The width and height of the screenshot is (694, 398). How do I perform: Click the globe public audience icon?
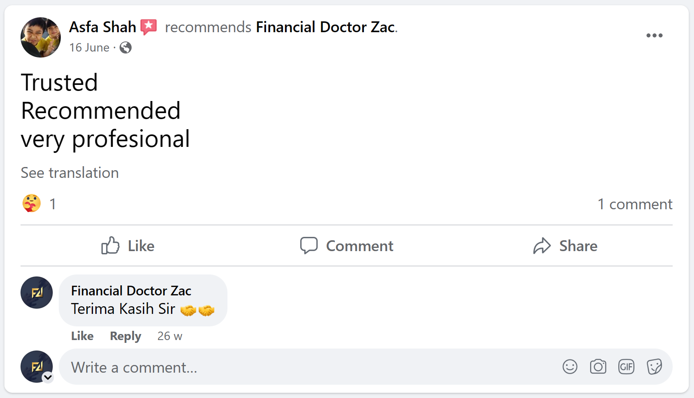126,47
